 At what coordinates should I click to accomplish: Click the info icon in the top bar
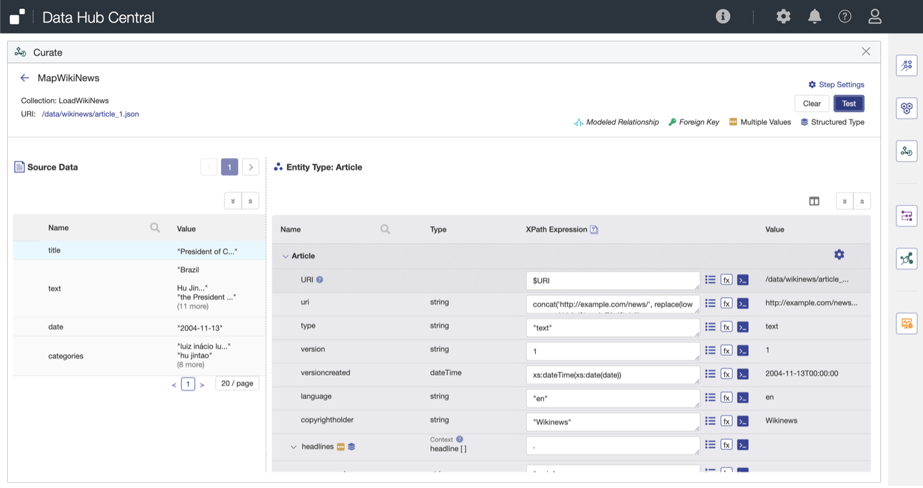click(723, 17)
